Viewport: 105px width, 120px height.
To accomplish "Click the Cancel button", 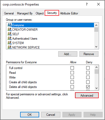I will point(51,115).
